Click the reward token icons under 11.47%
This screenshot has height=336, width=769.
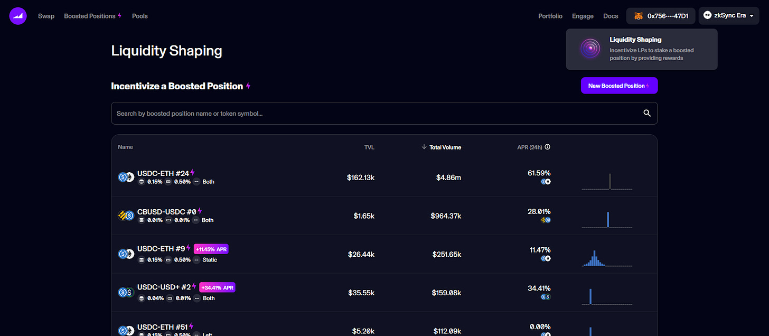546,258
